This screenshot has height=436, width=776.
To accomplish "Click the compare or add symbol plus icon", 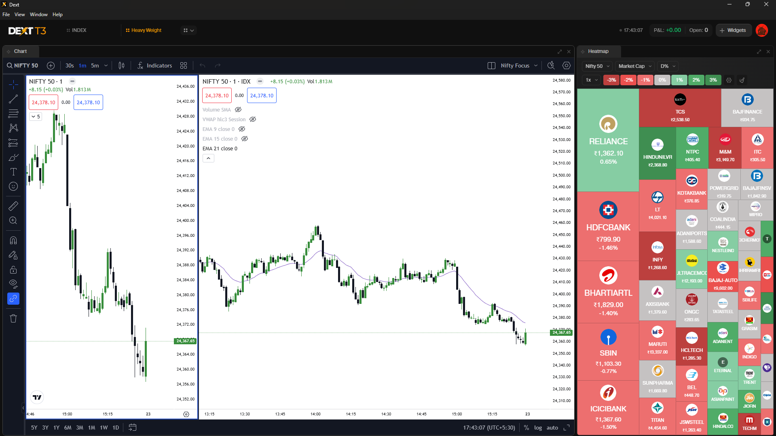I will pyautogui.click(x=51, y=65).
